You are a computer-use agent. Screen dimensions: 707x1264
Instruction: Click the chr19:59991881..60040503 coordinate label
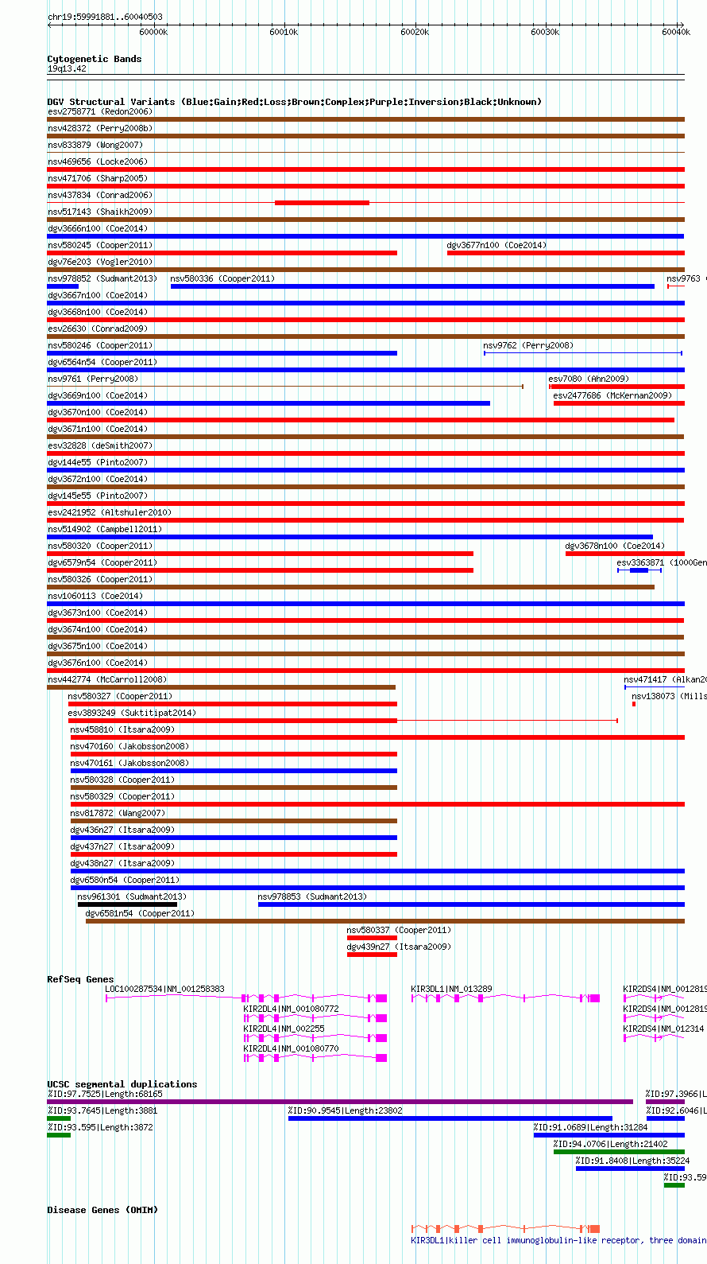point(105,17)
